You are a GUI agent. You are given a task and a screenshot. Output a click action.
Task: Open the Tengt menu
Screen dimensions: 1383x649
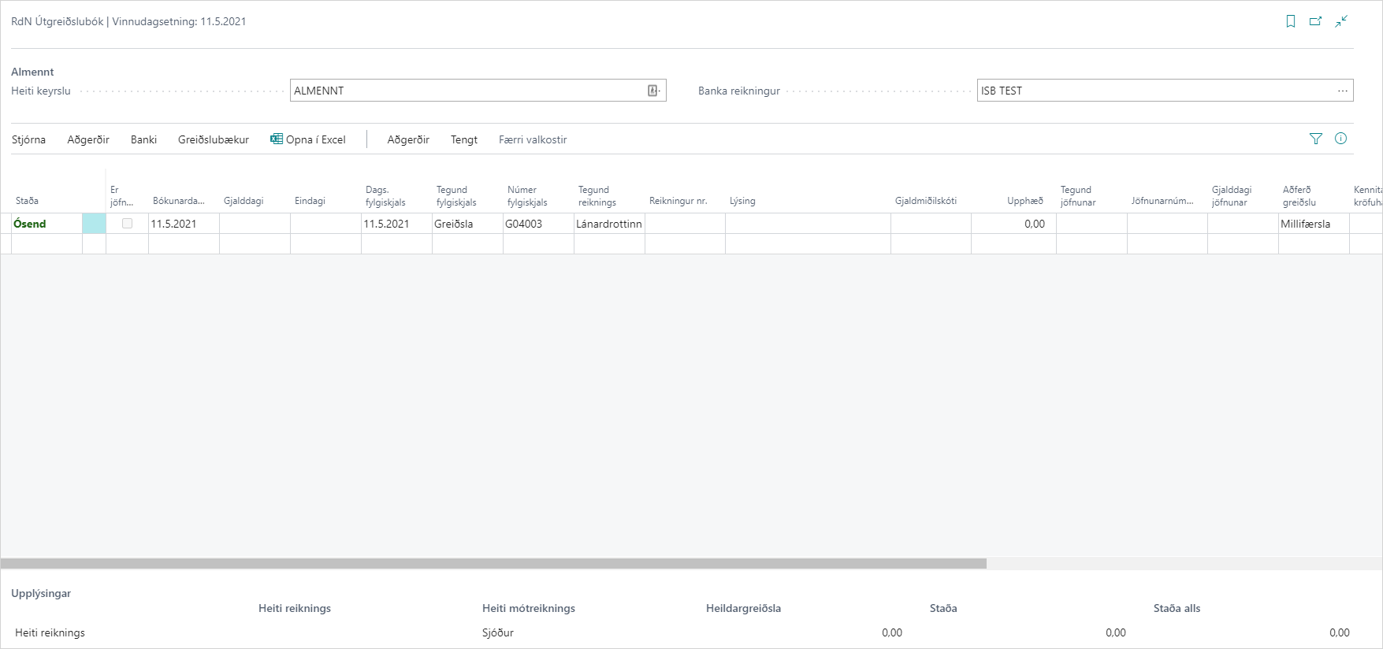click(464, 139)
